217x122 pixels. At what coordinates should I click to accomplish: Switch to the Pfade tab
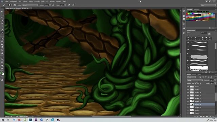click(199, 75)
